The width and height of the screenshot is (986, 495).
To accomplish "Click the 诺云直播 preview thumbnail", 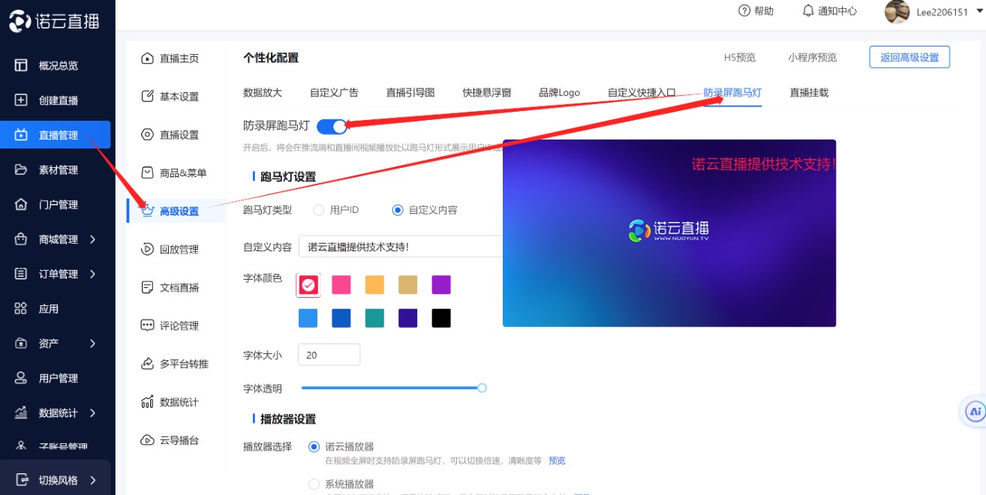I will 669,233.
